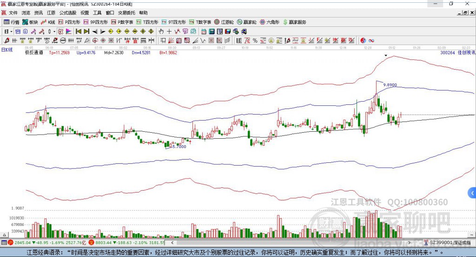
Task: Click the horizontal scrollbar right arrow
Action: (x=409, y=243)
